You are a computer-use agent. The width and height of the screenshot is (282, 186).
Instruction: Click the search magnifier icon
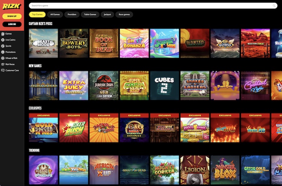pos(274,6)
